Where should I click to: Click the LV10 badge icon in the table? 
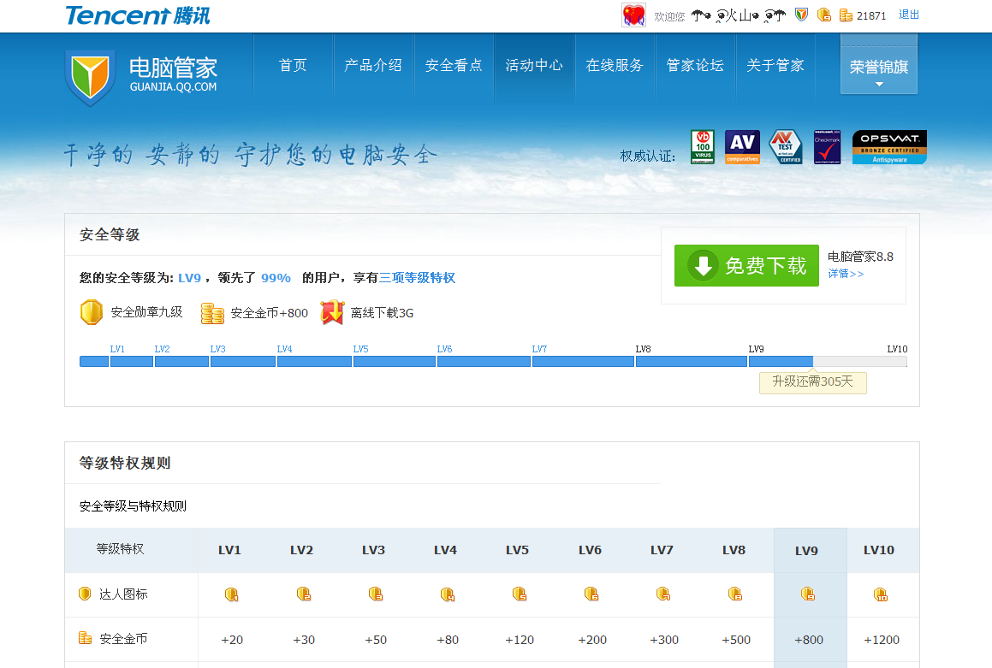click(881, 594)
